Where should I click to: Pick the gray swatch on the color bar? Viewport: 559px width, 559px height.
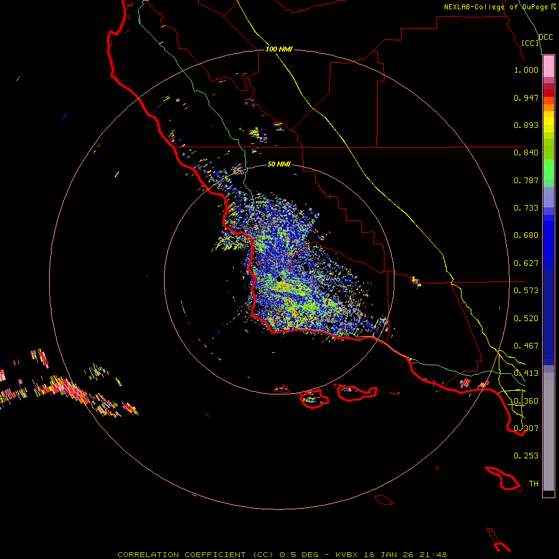(548, 432)
